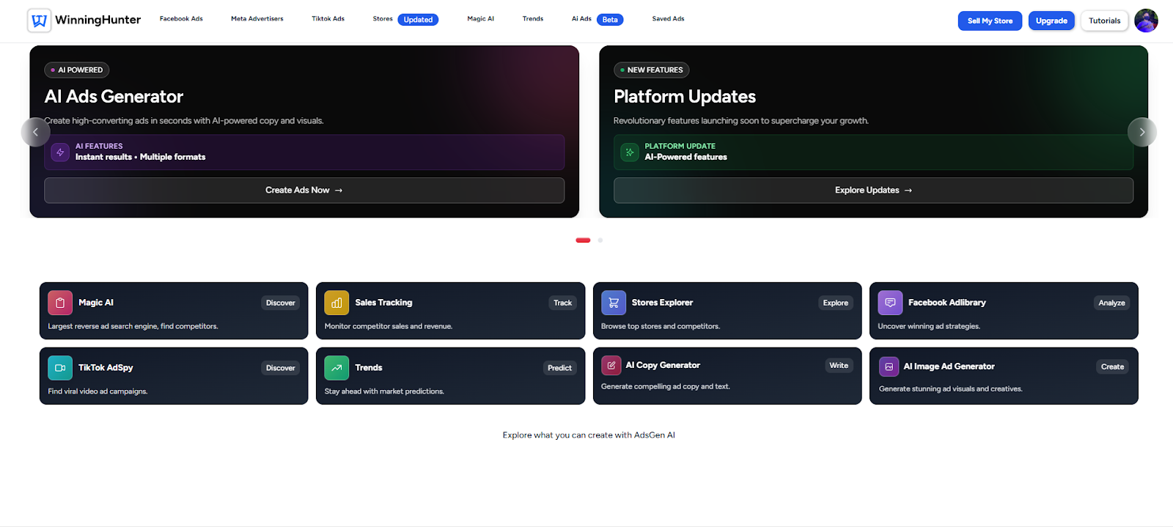
Task: Click the WinningHunter logo icon
Action: coord(40,21)
